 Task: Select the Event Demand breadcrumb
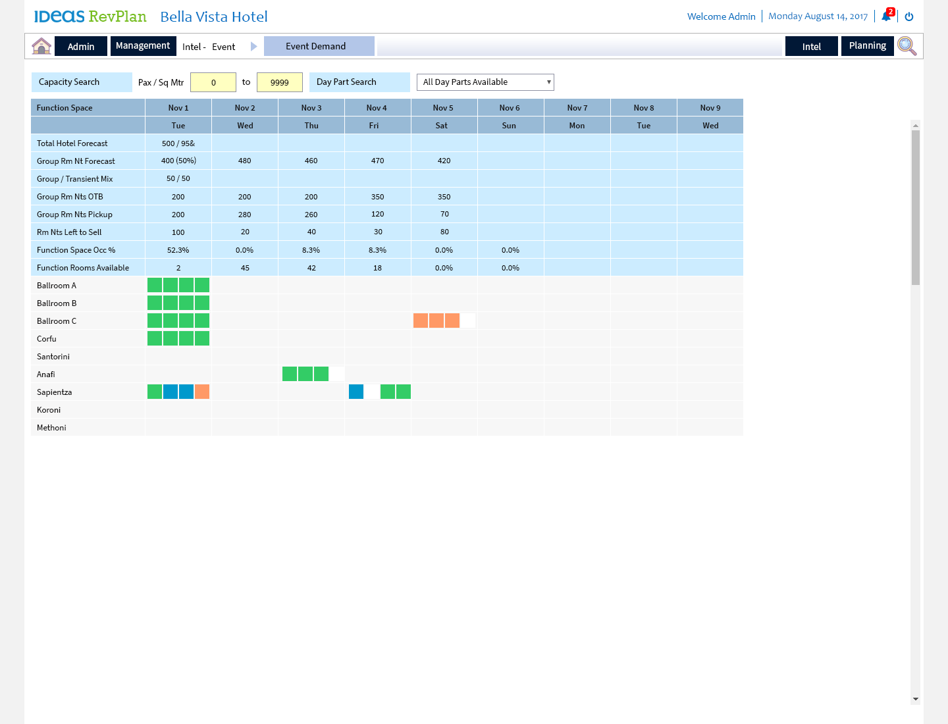[x=319, y=46]
